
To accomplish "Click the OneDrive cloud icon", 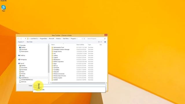I will click(19, 55).
